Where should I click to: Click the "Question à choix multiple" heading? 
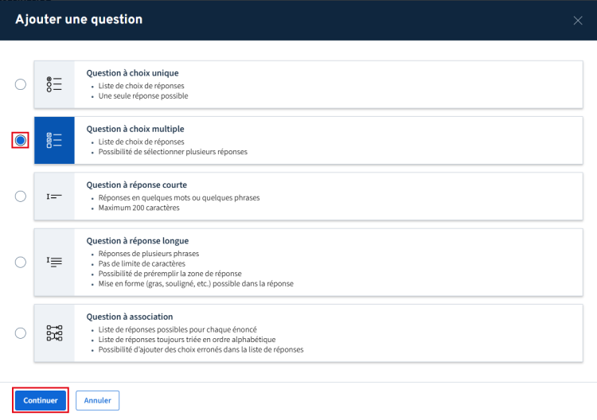pos(135,129)
